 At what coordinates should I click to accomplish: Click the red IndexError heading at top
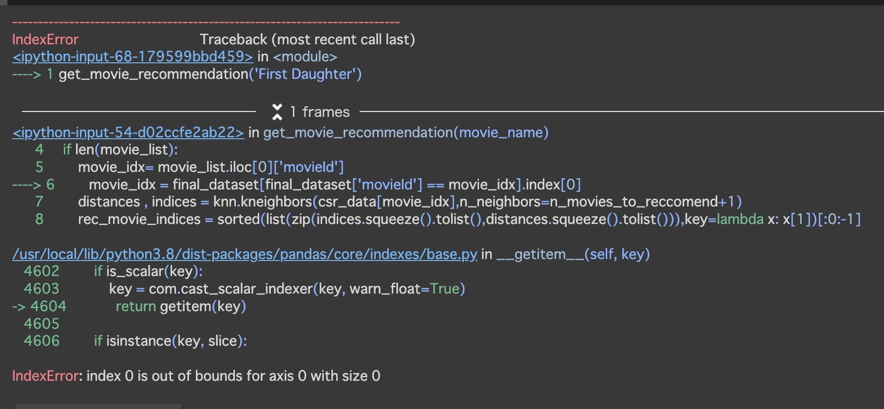45,39
